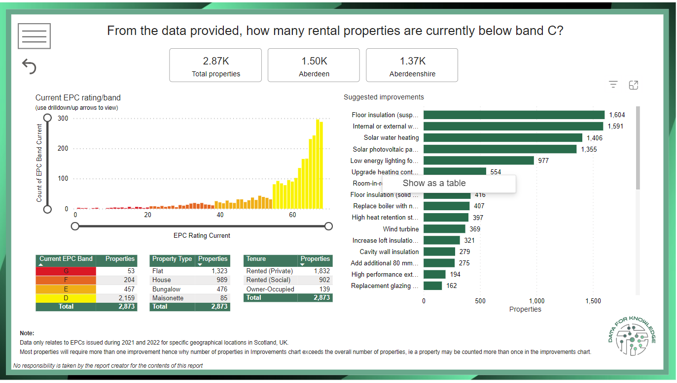The height and width of the screenshot is (383, 677).
Task: Select the Aberdeenshire card
Action: (x=412, y=65)
